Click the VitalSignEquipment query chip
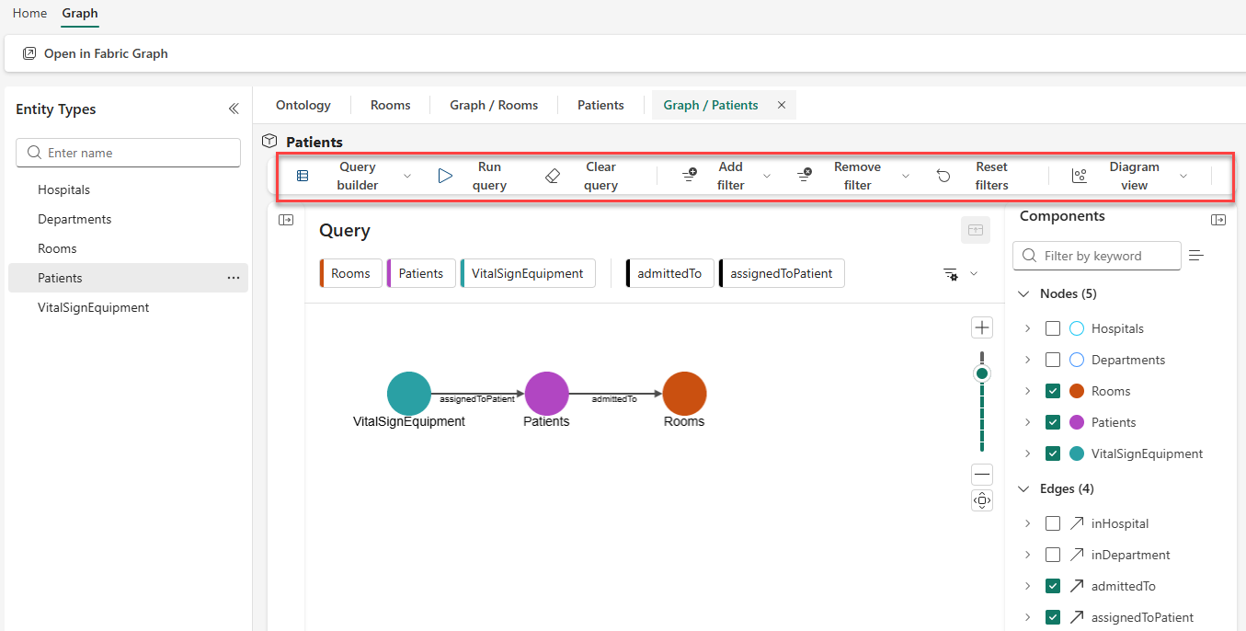1246x631 pixels. click(x=528, y=273)
